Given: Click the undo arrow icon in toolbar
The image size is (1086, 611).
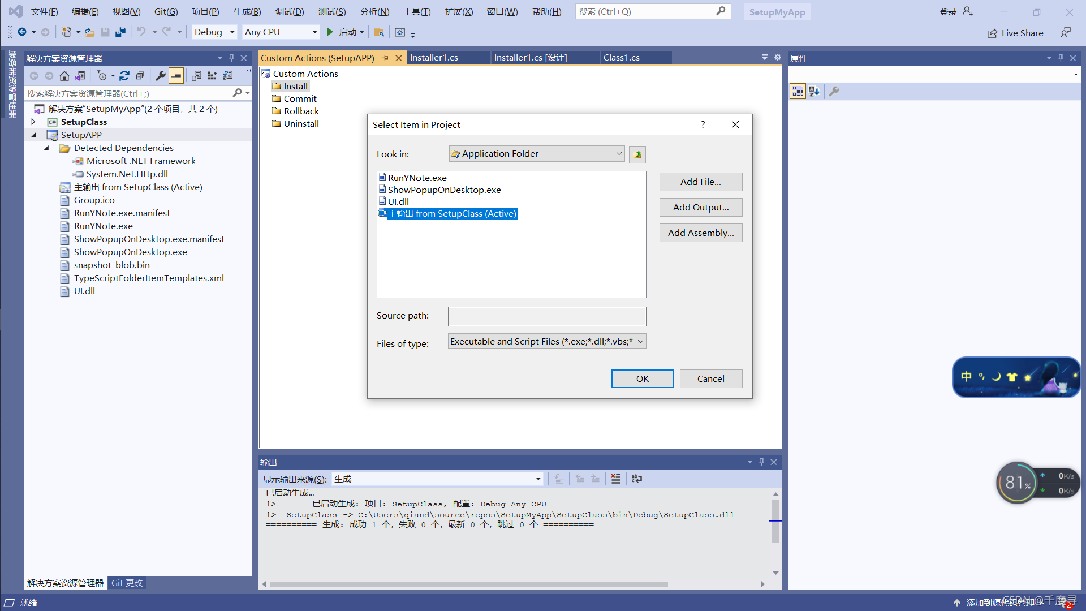Looking at the screenshot, I should (142, 32).
